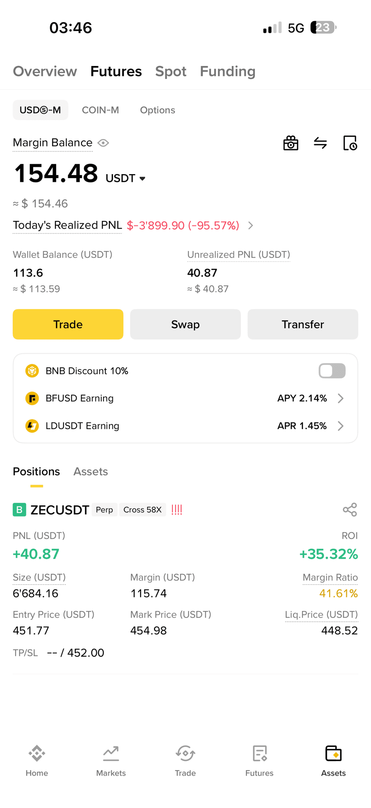The image size is (371, 808).
Task: Tap the transfer arrows icon
Action: click(320, 143)
